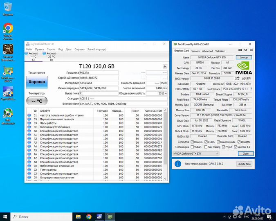Open the Recycle Bin desktop icon

8,9
